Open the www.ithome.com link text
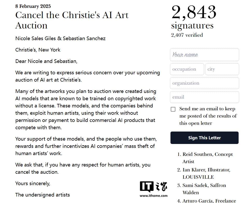Screen dimensions: 250x203 coord(154,196)
